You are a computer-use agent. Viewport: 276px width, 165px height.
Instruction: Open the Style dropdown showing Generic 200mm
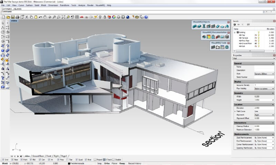264,74
